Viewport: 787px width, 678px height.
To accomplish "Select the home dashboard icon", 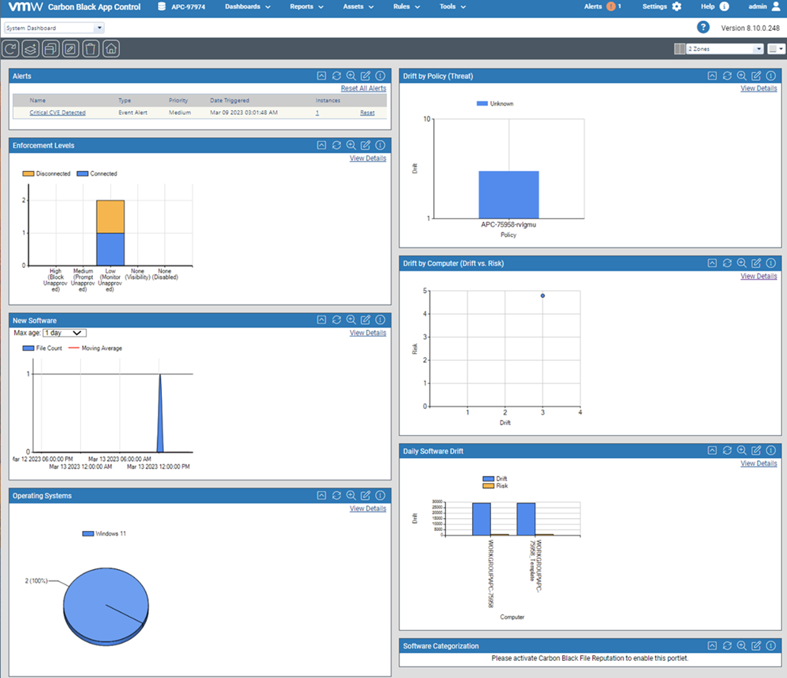I will tap(111, 48).
